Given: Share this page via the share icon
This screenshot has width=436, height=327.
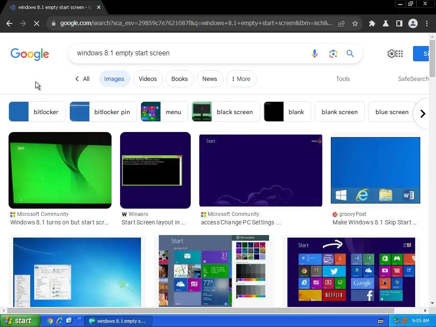Looking at the screenshot, I should tap(341, 24).
